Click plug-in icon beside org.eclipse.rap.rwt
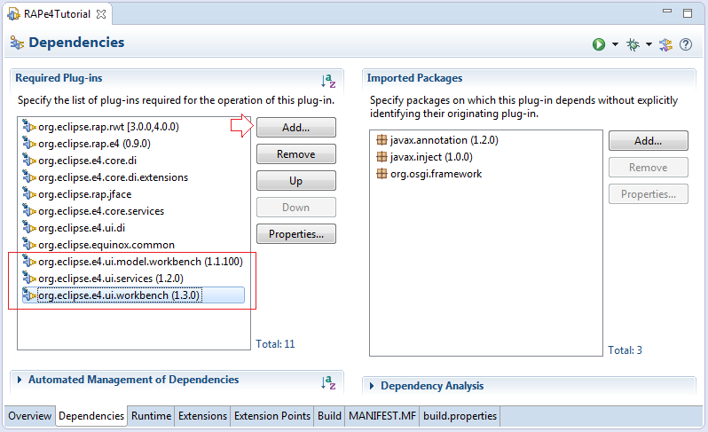708x432 pixels. [x=29, y=127]
